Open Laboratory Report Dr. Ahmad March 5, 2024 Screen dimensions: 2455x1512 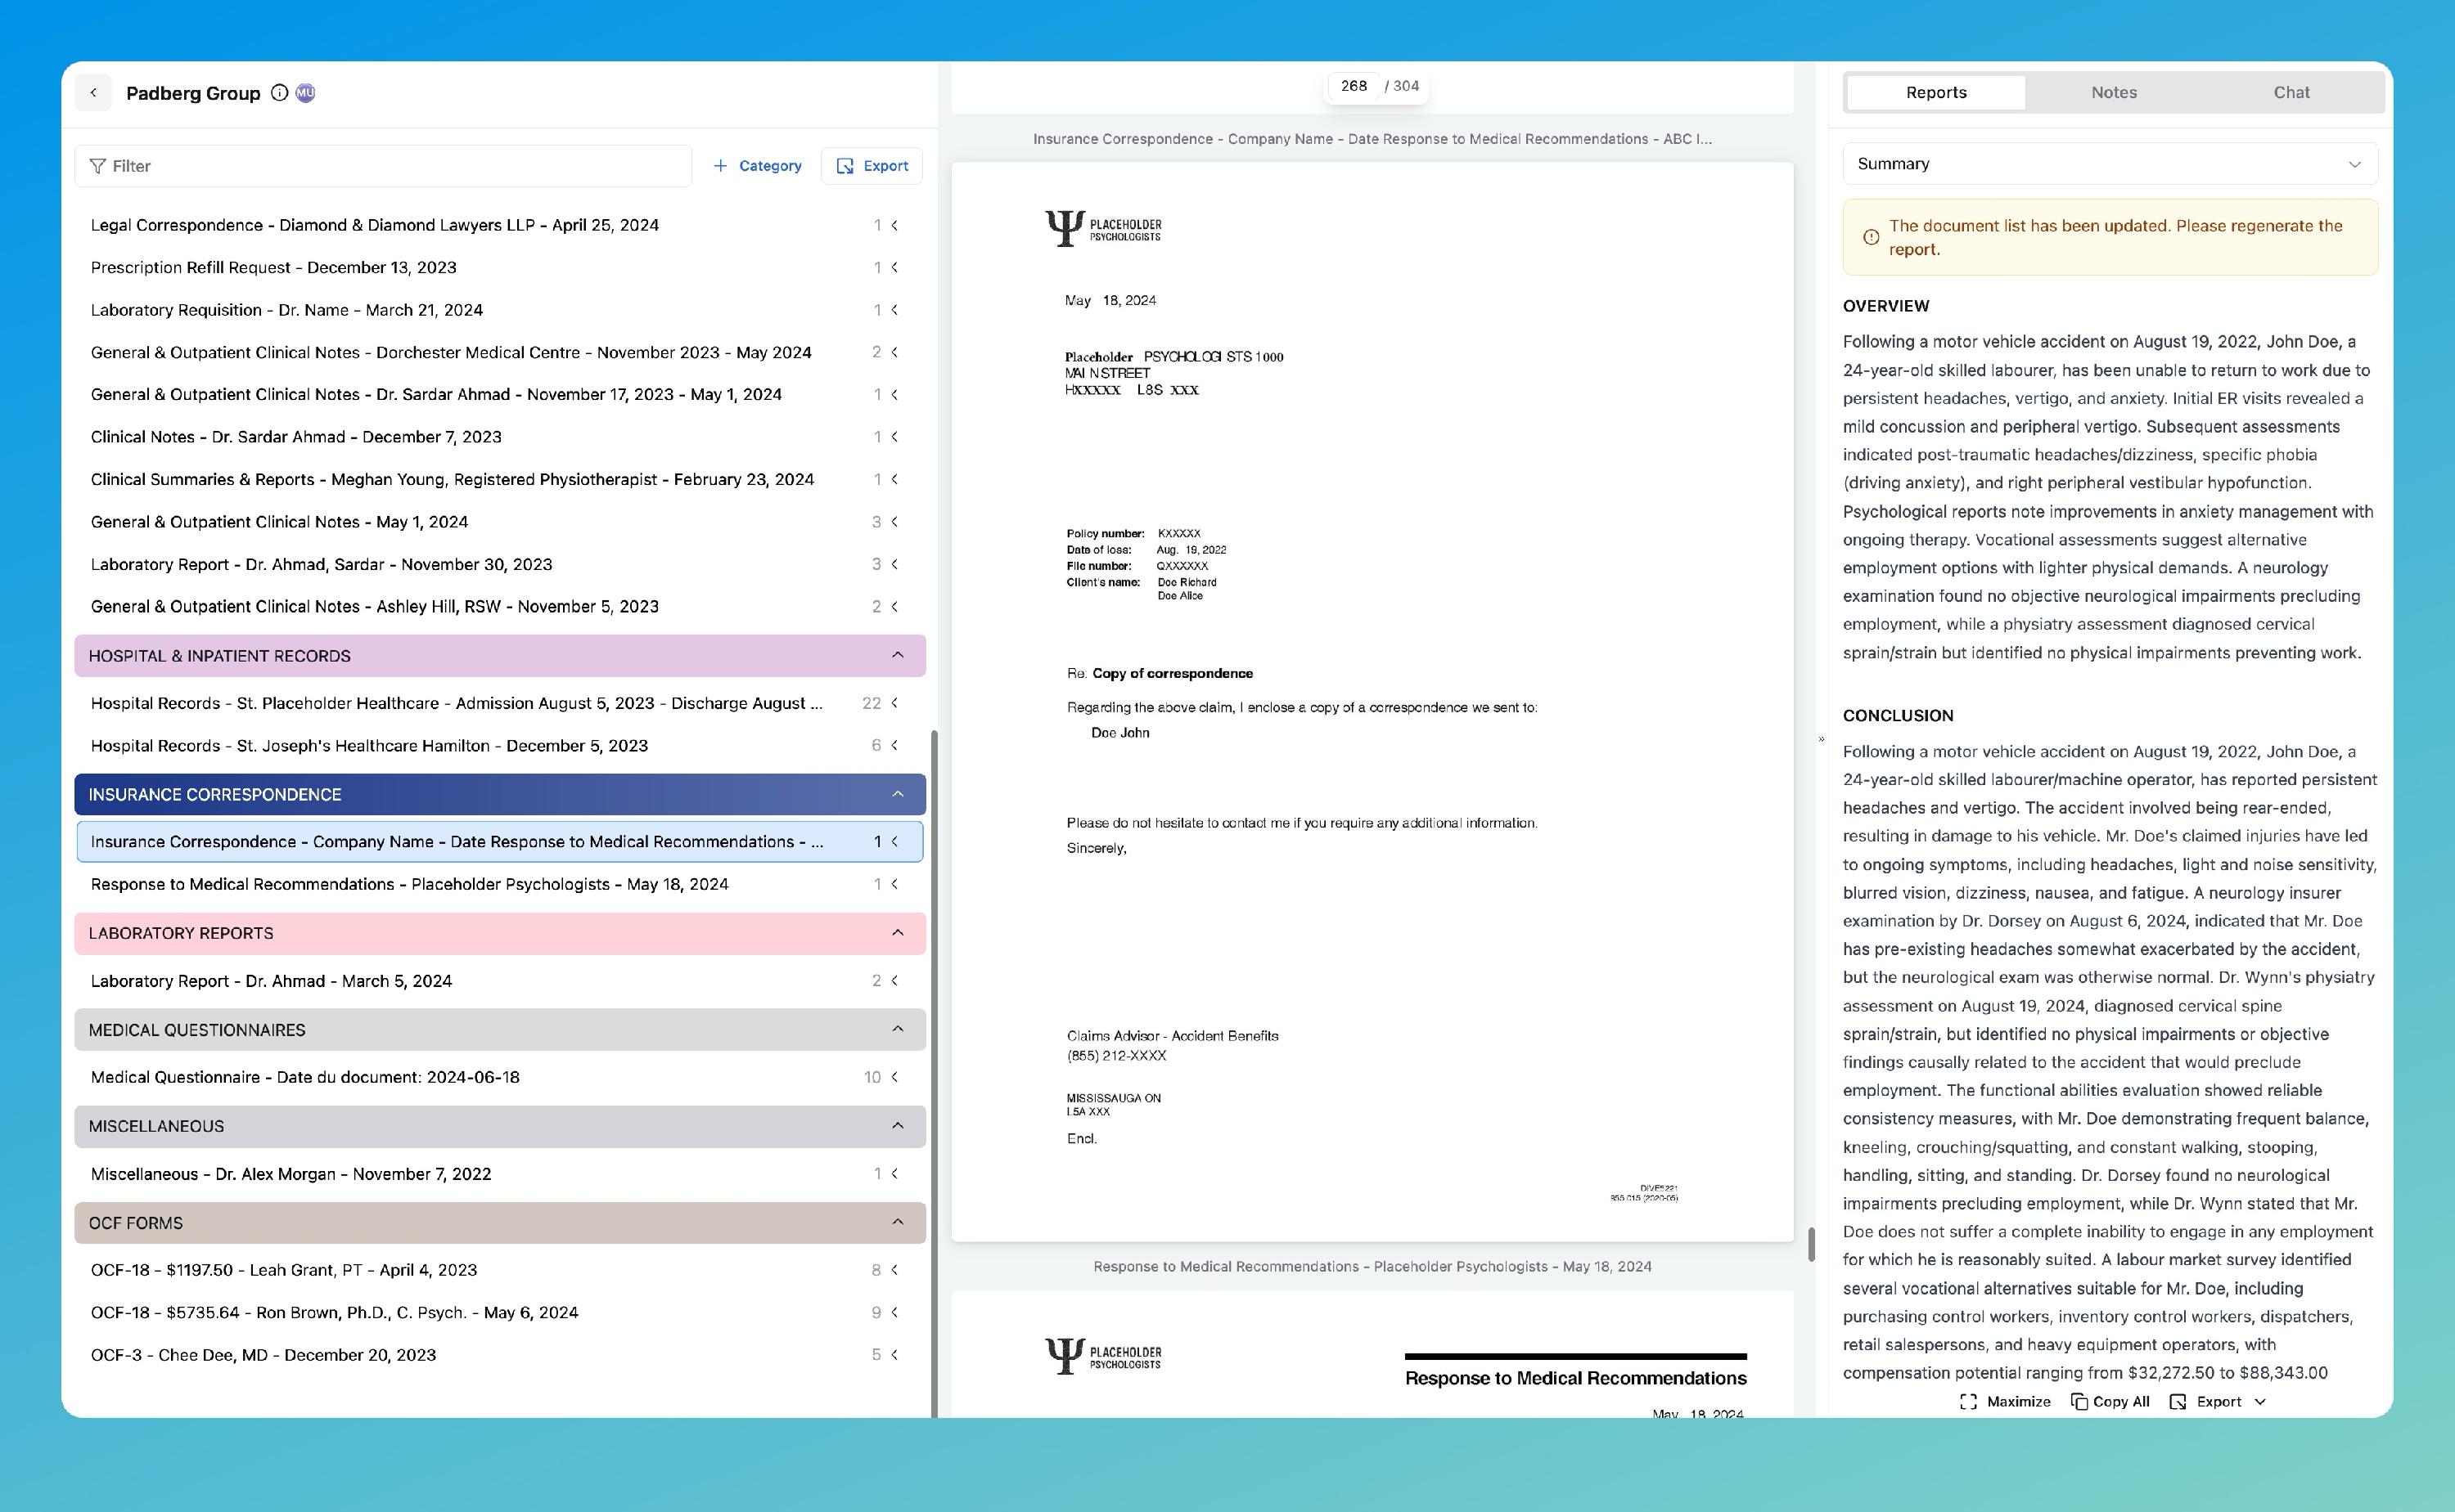(271, 980)
